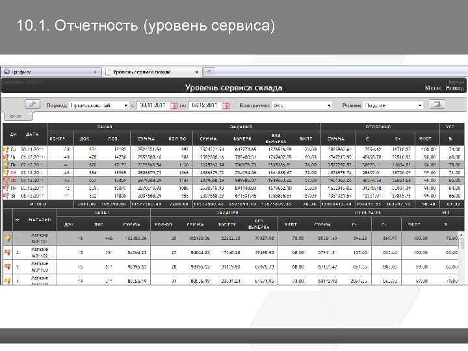Close the first browser tab
Image resolution: width=468 pixels, height=351 pixels.
pyautogui.click(x=95, y=72)
